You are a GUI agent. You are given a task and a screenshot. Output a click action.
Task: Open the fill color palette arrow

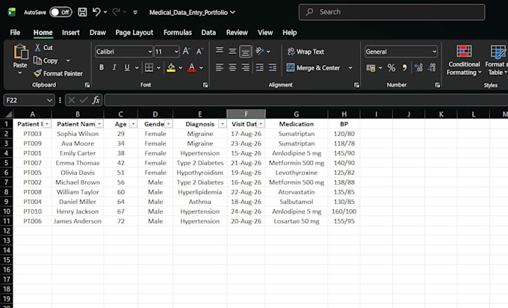tap(181, 68)
